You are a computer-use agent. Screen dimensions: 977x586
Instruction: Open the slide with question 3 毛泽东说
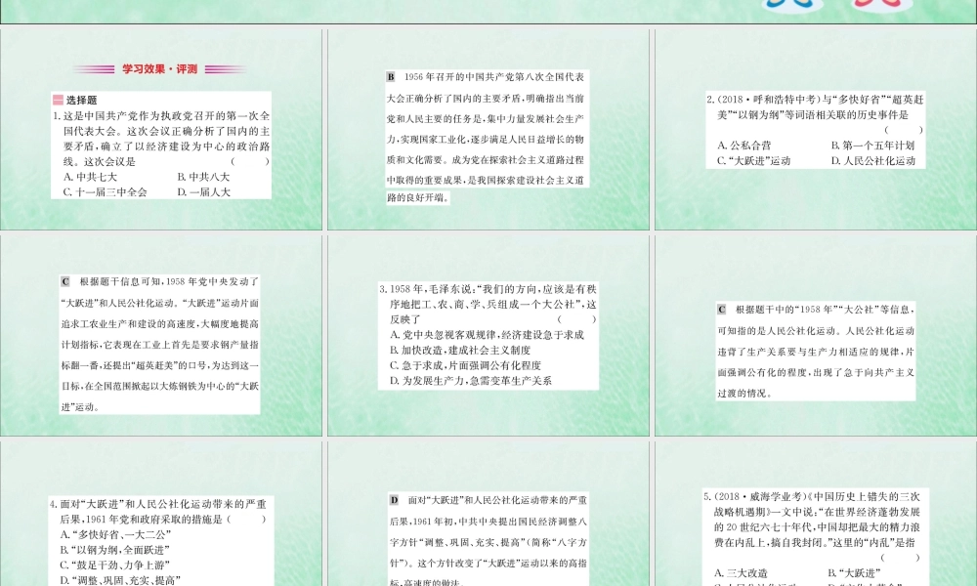pos(488,336)
